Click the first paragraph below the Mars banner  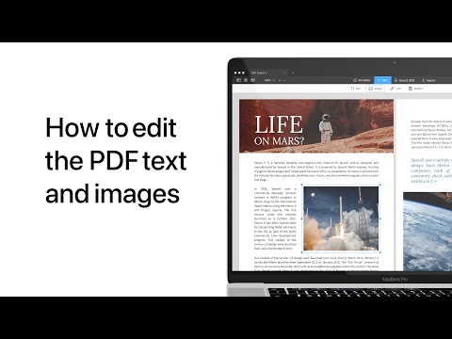click(x=316, y=171)
